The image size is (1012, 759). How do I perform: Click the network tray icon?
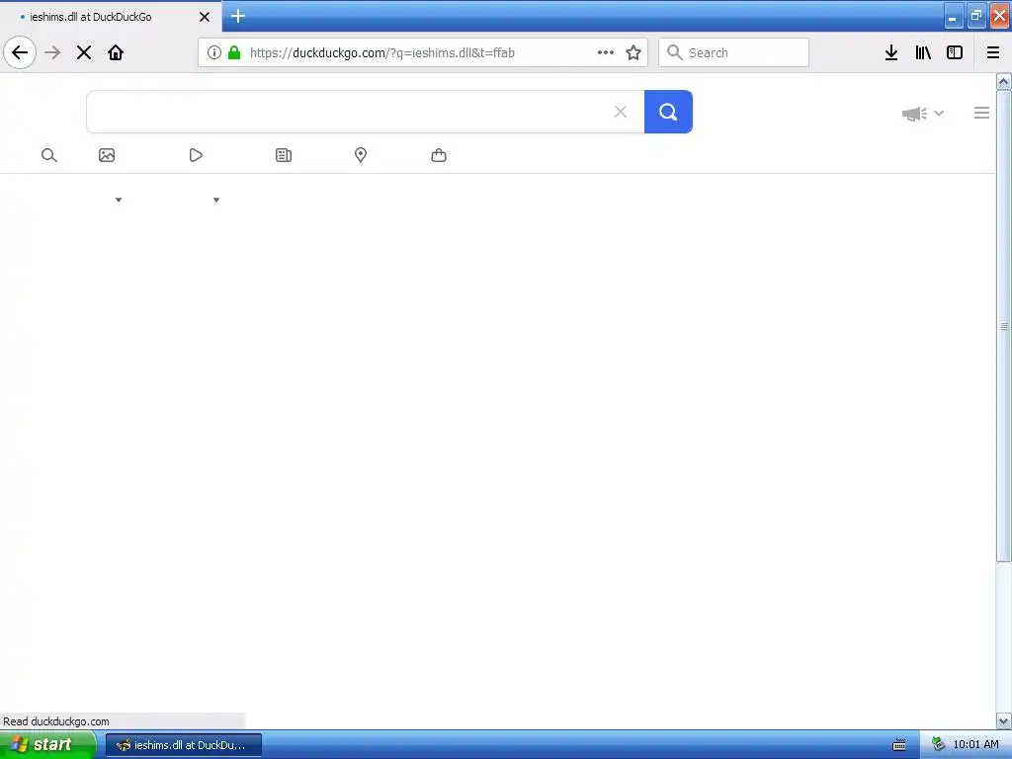(939, 745)
